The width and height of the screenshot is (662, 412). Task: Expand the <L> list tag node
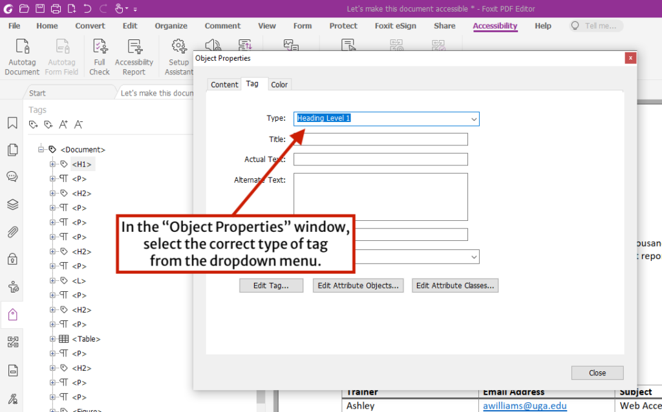pyautogui.click(x=53, y=281)
